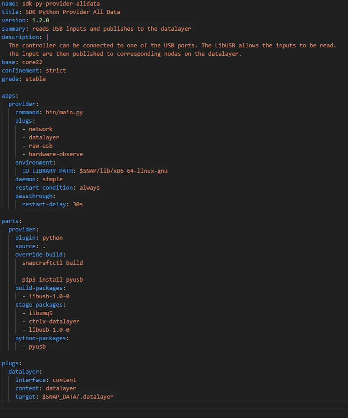Click the restart-condition value 'always'
Screen dimensions: 348x418
pos(90,188)
